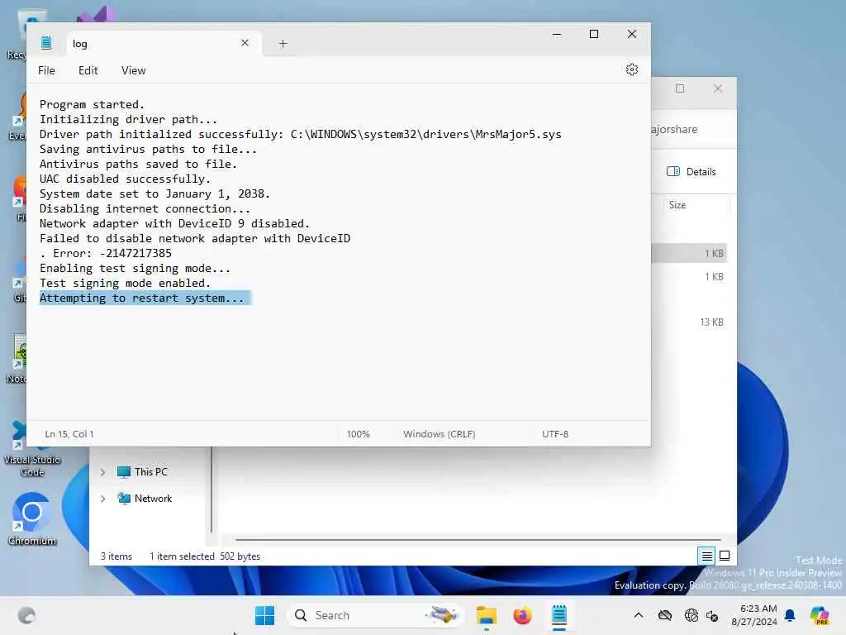Image resolution: width=846 pixels, height=635 pixels.
Task: Show hidden system tray icons
Action: click(639, 615)
